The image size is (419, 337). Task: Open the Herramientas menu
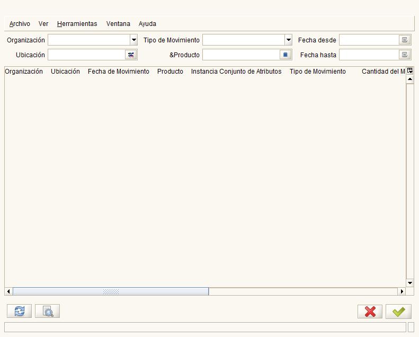click(x=77, y=24)
